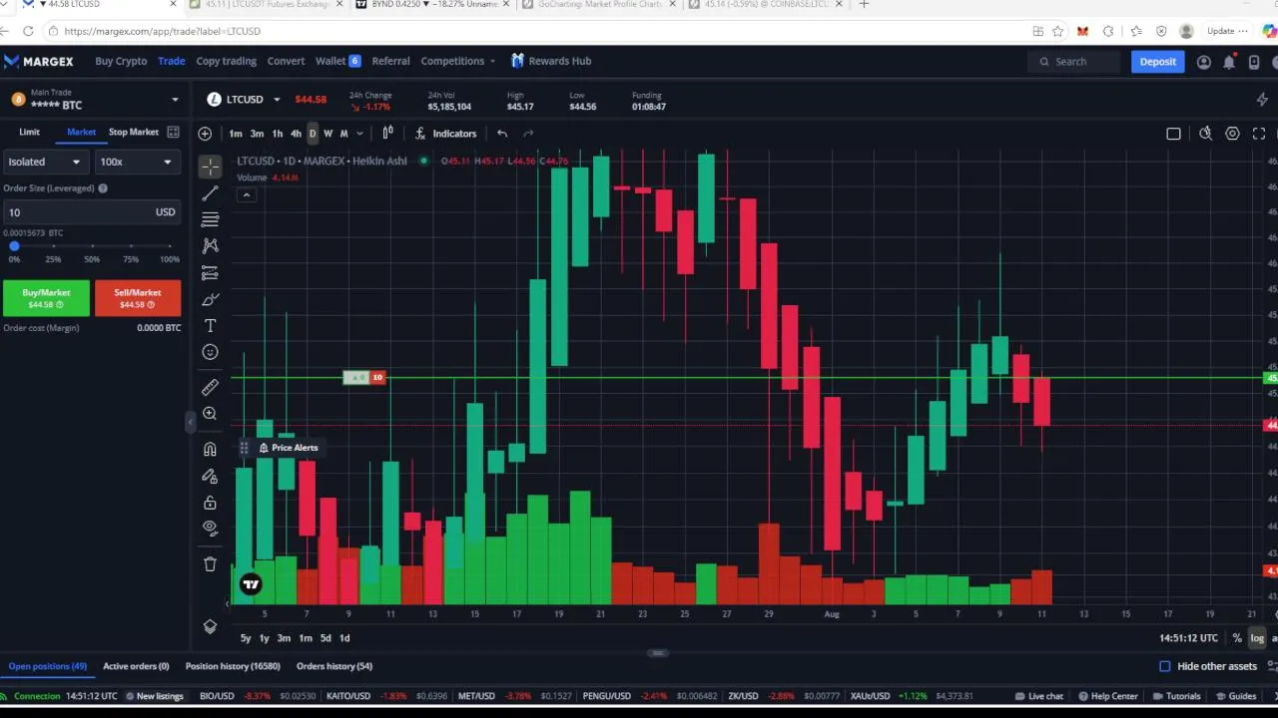Open the Active orders (0) tab

[136, 666]
